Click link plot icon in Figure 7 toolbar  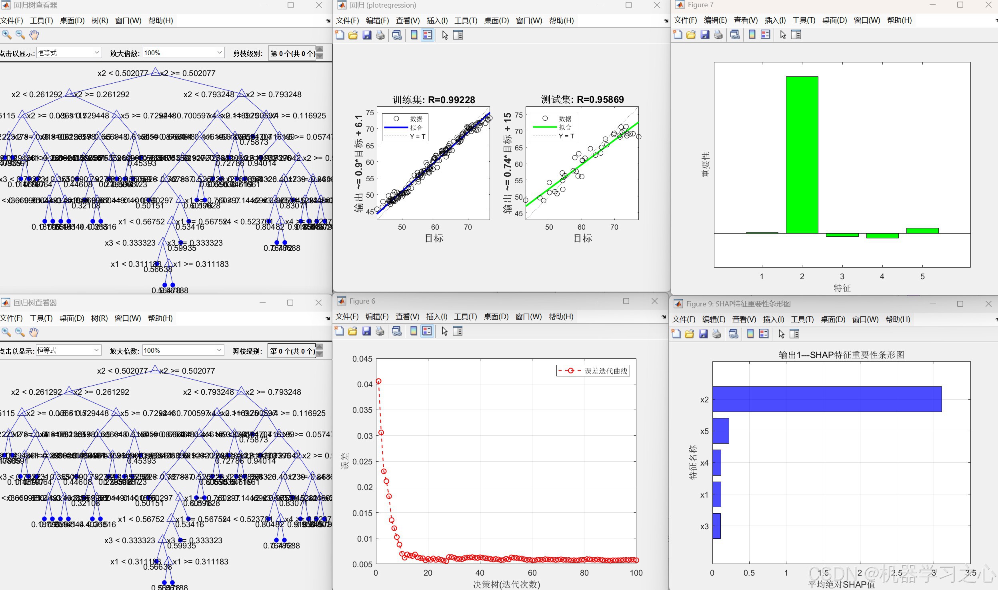[x=735, y=35]
